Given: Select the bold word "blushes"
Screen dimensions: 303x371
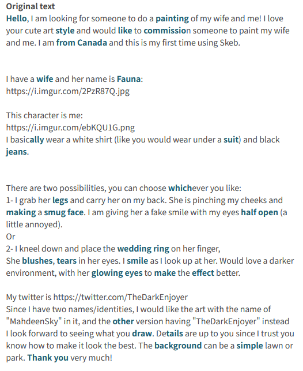Looking at the screenshot, I should (x=37, y=261).
